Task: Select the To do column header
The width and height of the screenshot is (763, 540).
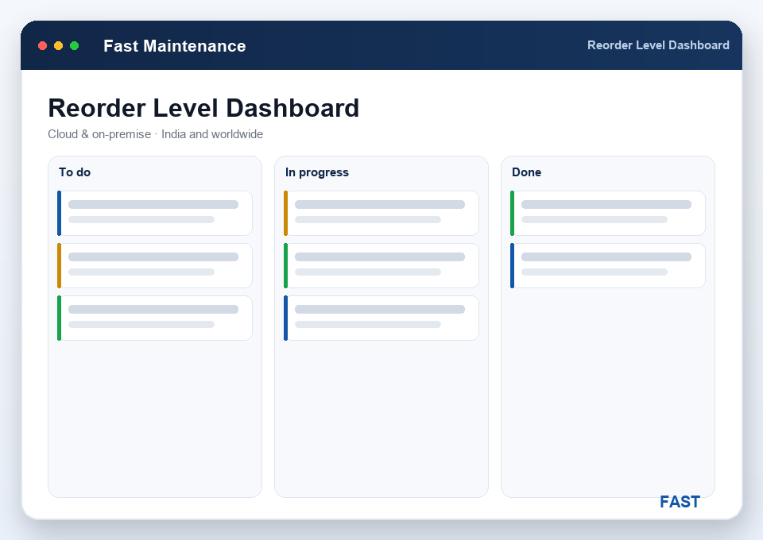Action: 75,172
